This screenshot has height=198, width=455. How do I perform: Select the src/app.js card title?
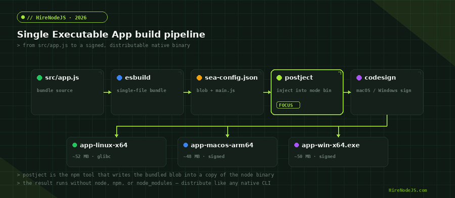point(62,78)
